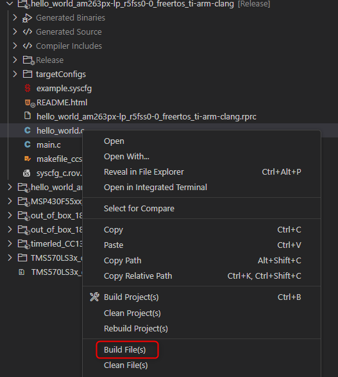Screen dimensions: 338x377
Task: Select the example.syscfg file row
Action: point(169,88)
